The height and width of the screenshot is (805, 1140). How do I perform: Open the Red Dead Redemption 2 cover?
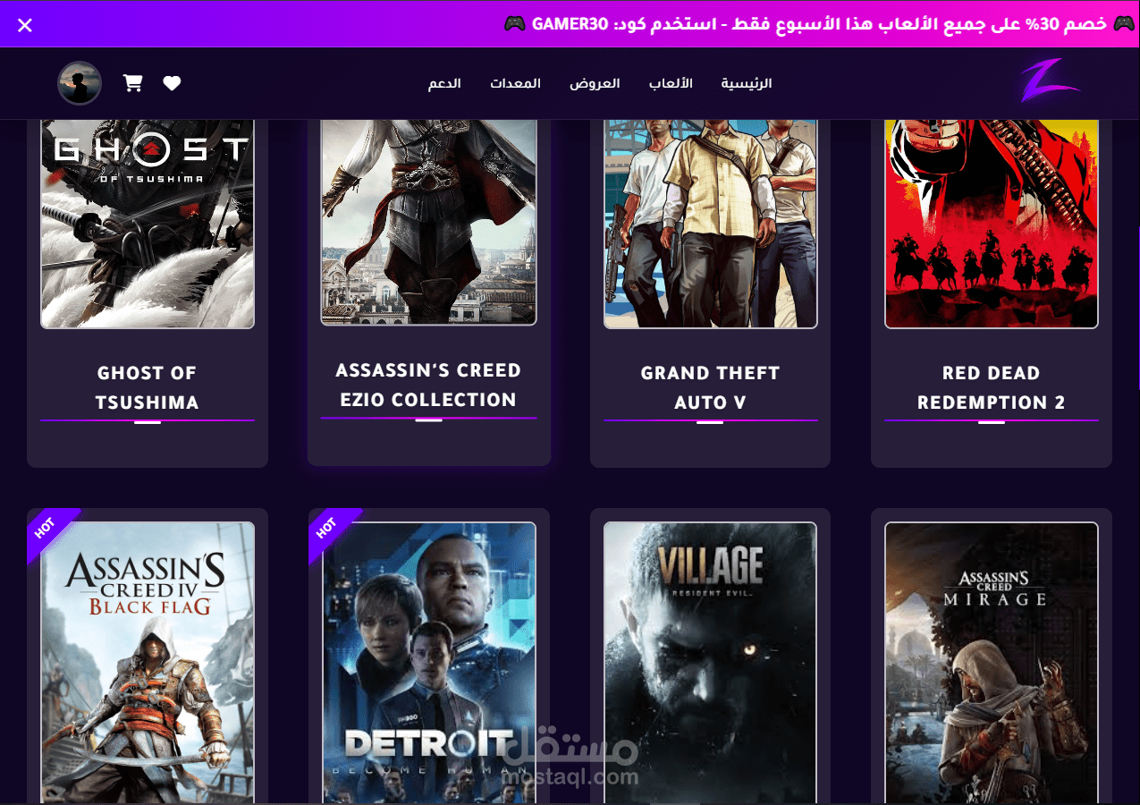tap(992, 224)
